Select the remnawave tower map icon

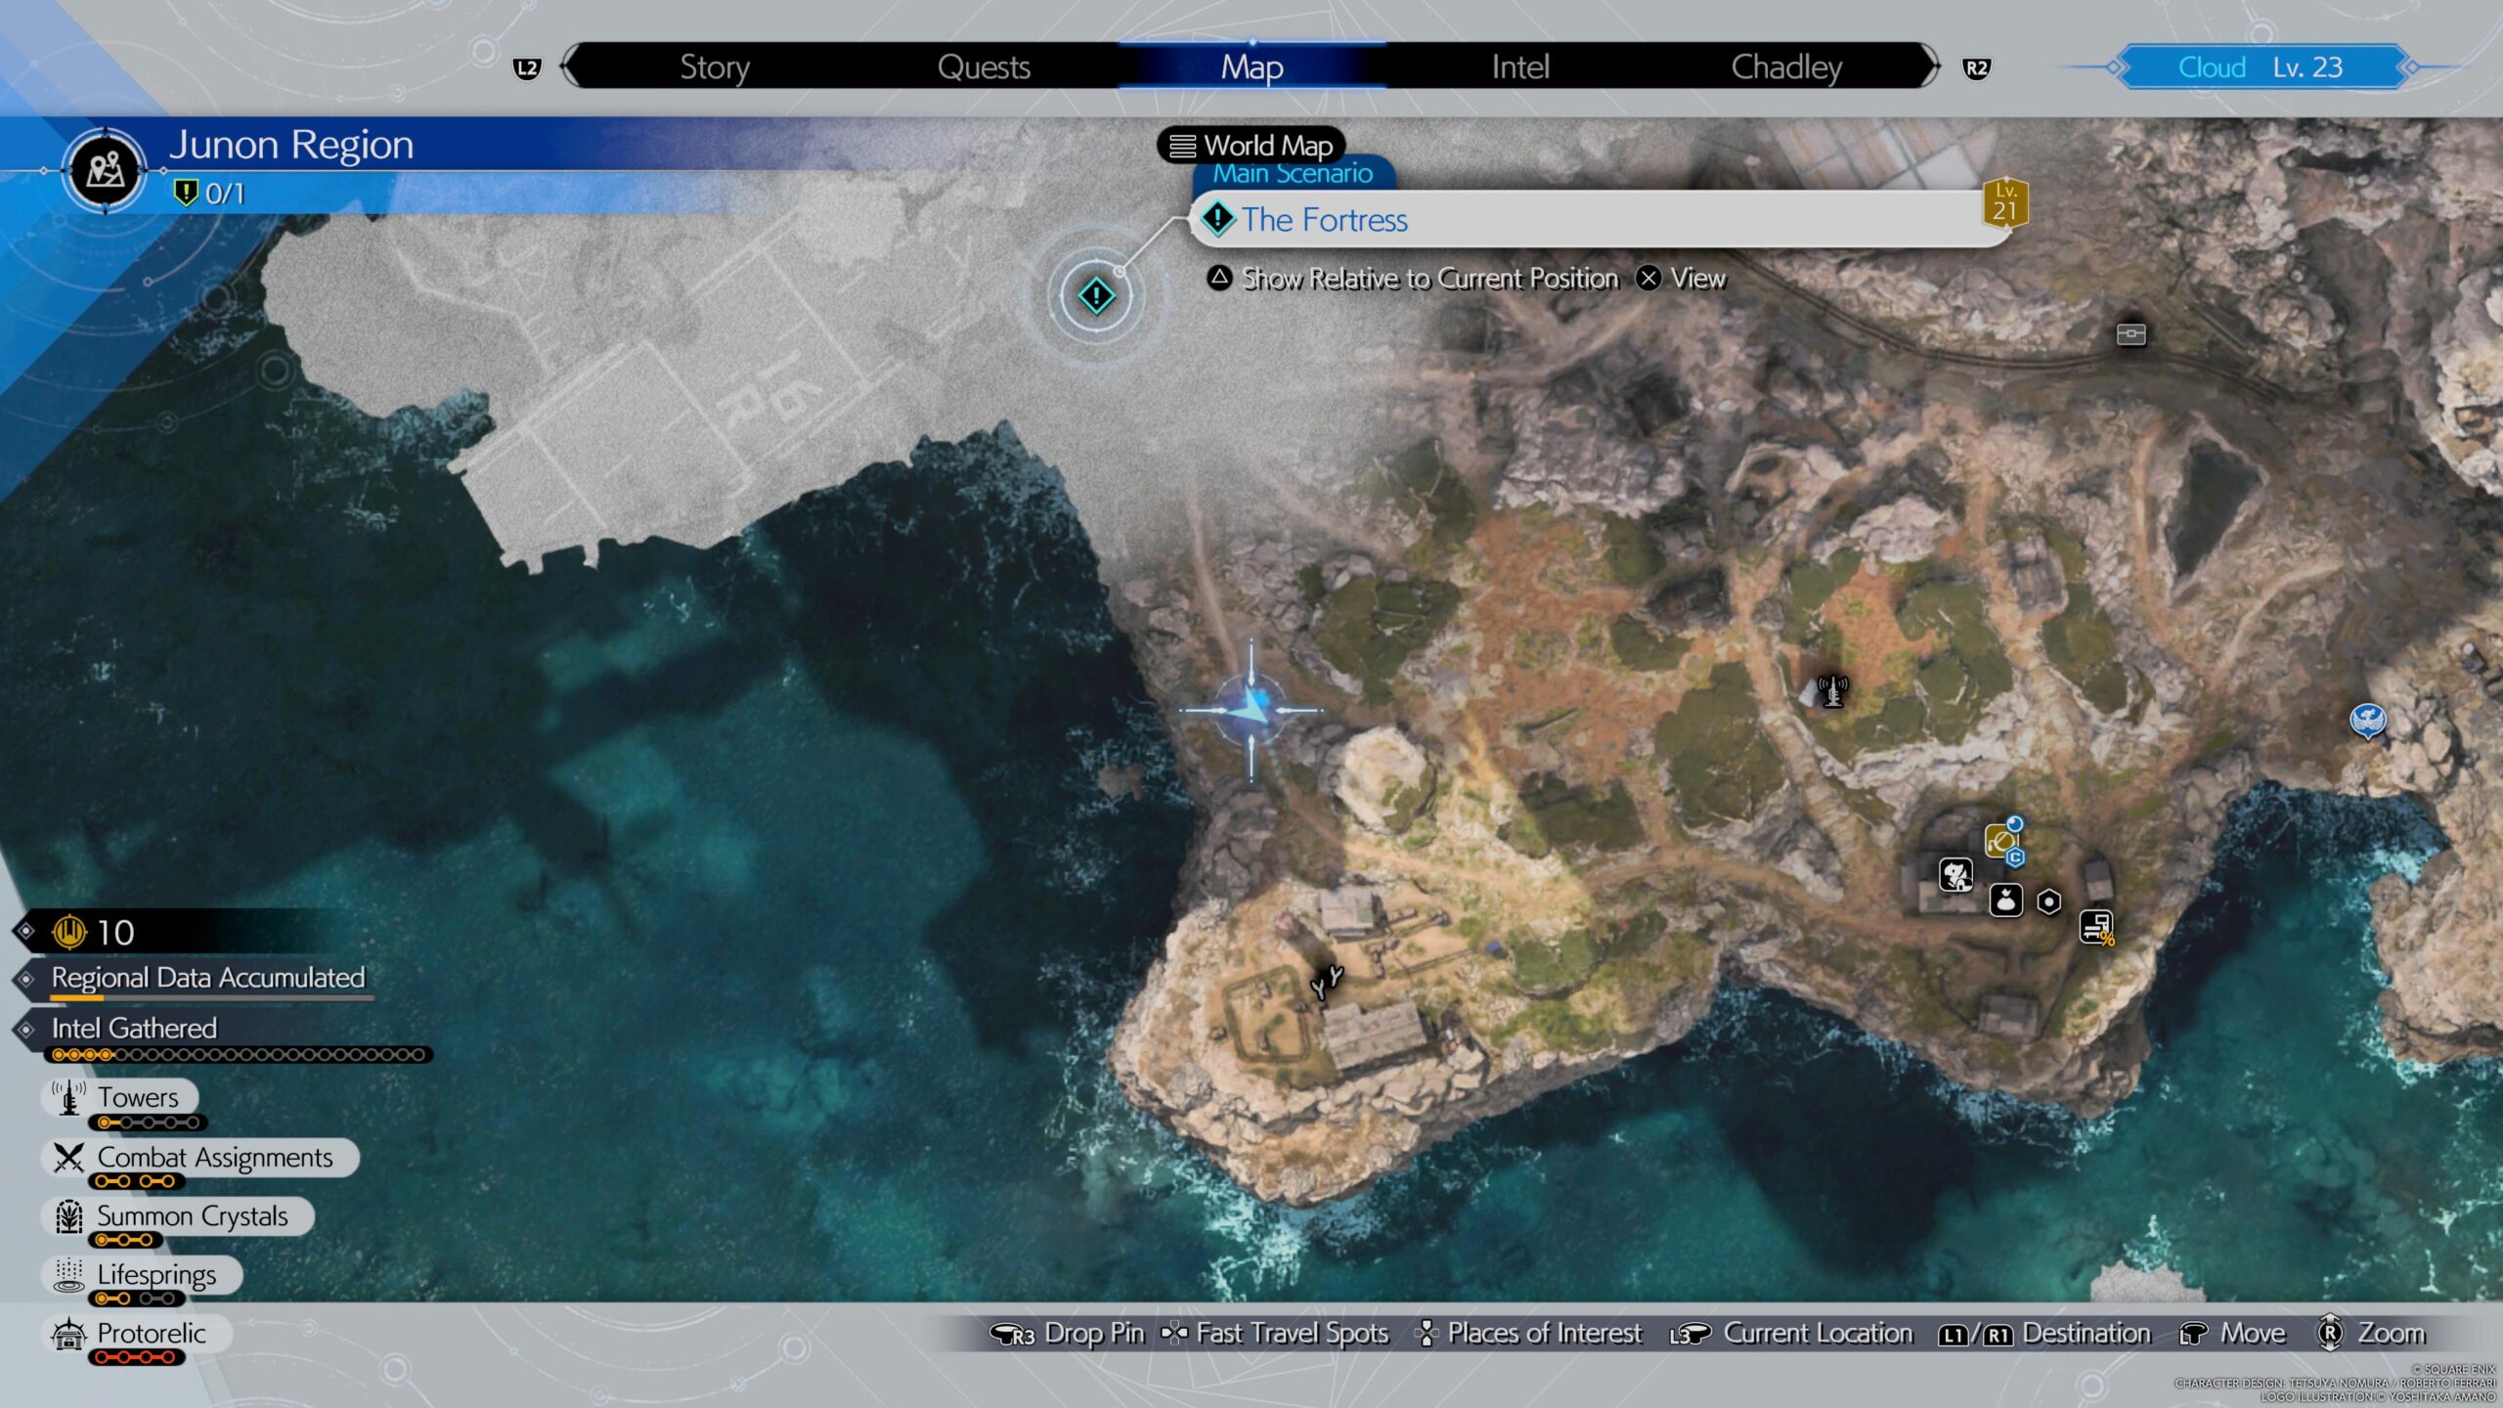[1831, 690]
